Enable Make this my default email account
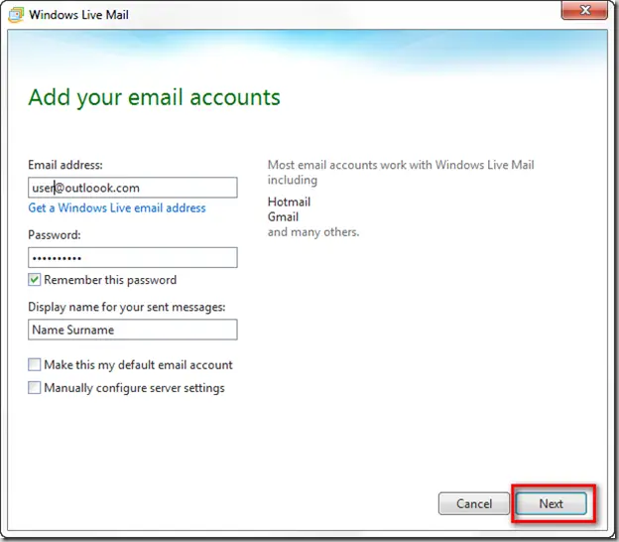The height and width of the screenshot is (542, 619). [34, 364]
